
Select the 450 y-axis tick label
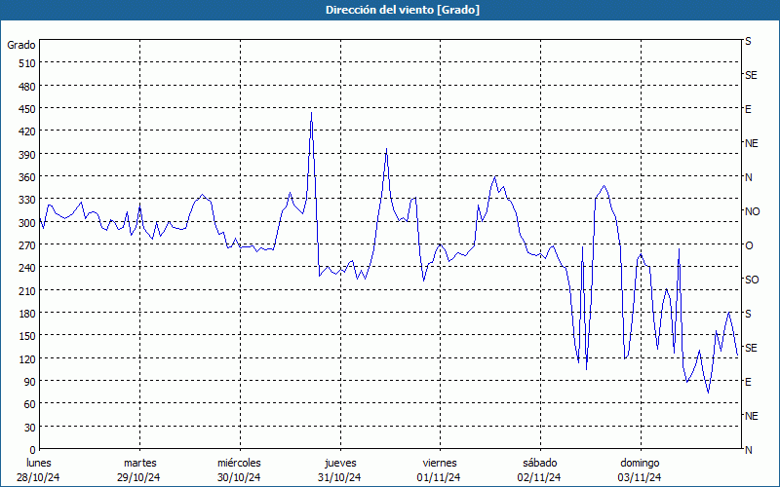tap(27, 109)
